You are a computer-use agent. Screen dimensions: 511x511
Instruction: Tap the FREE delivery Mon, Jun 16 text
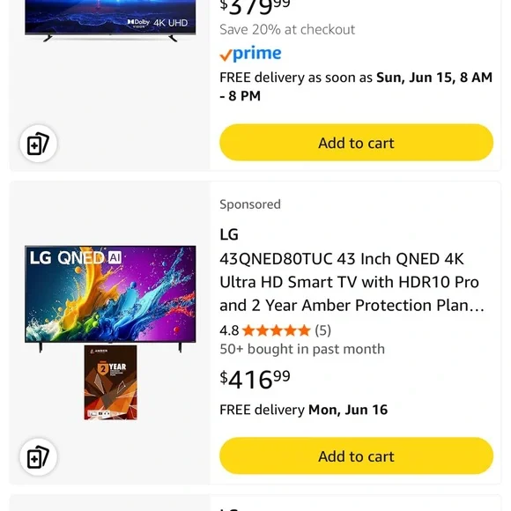click(x=303, y=410)
